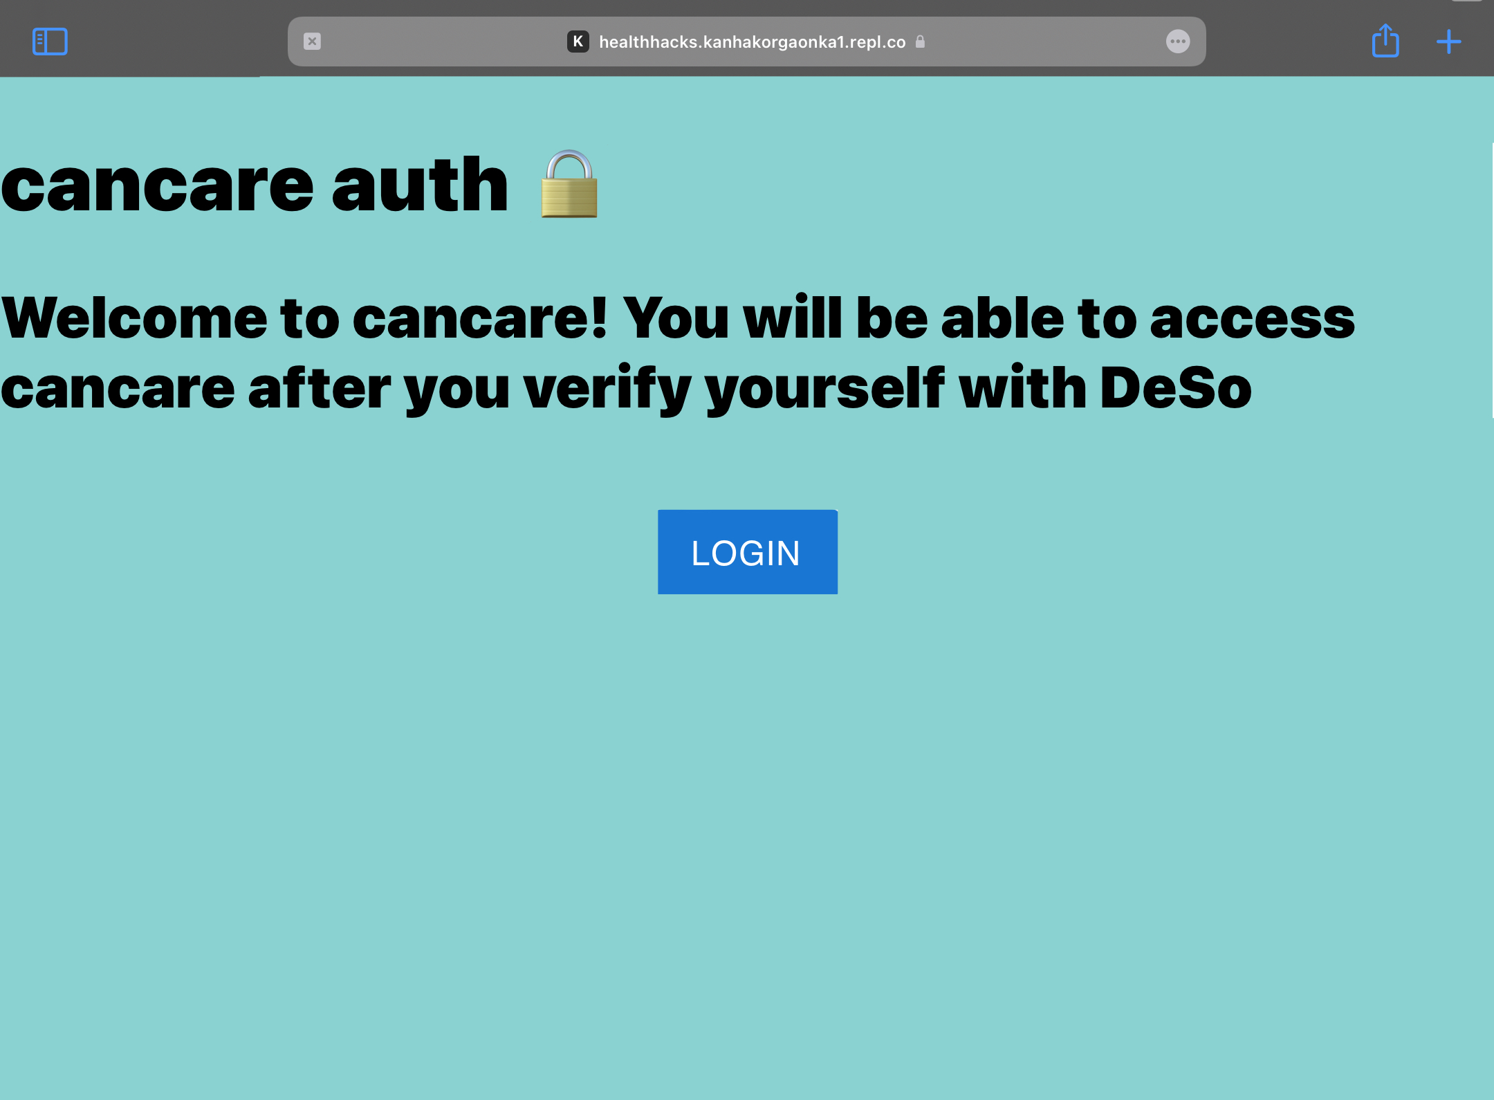Click the 'Welcome to cancare!' text

coord(304,318)
